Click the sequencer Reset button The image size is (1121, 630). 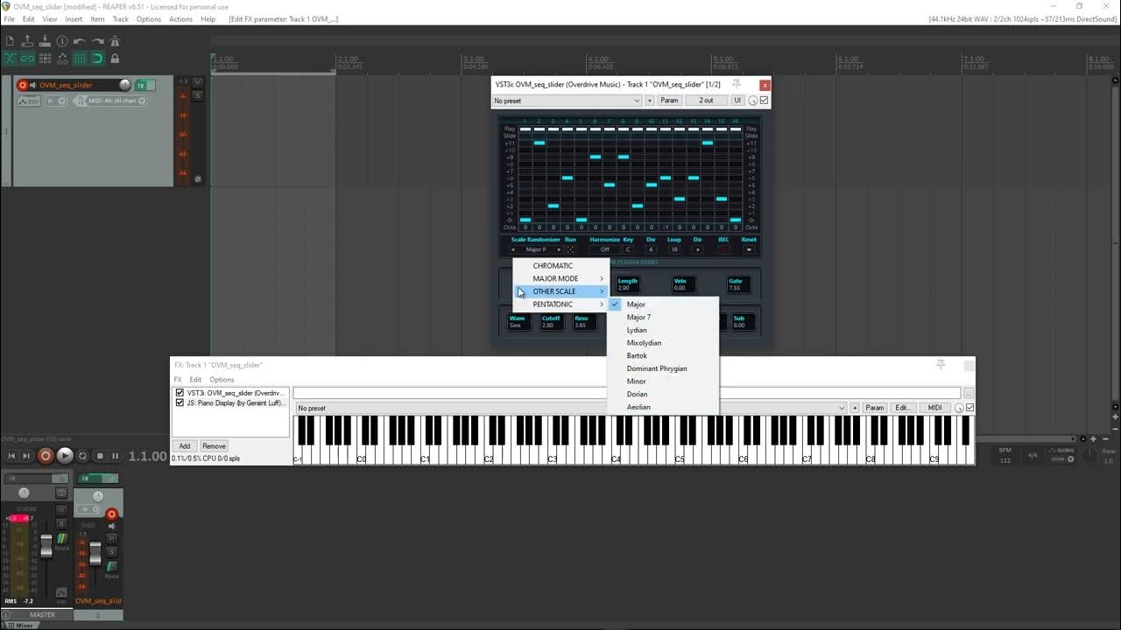(x=749, y=249)
